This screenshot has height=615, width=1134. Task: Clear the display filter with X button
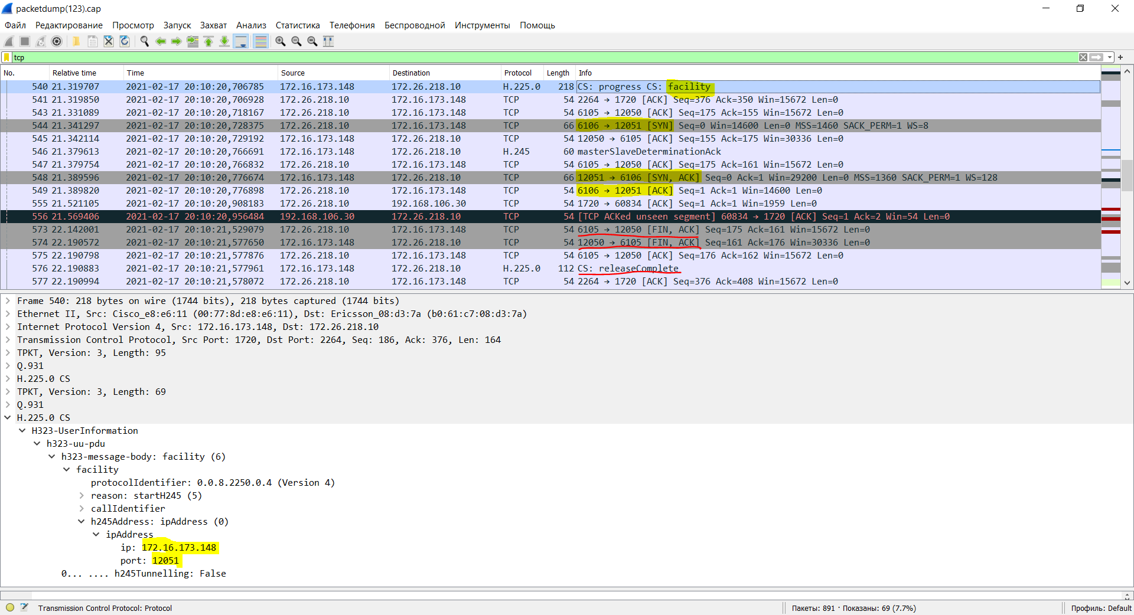pos(1083,57)
